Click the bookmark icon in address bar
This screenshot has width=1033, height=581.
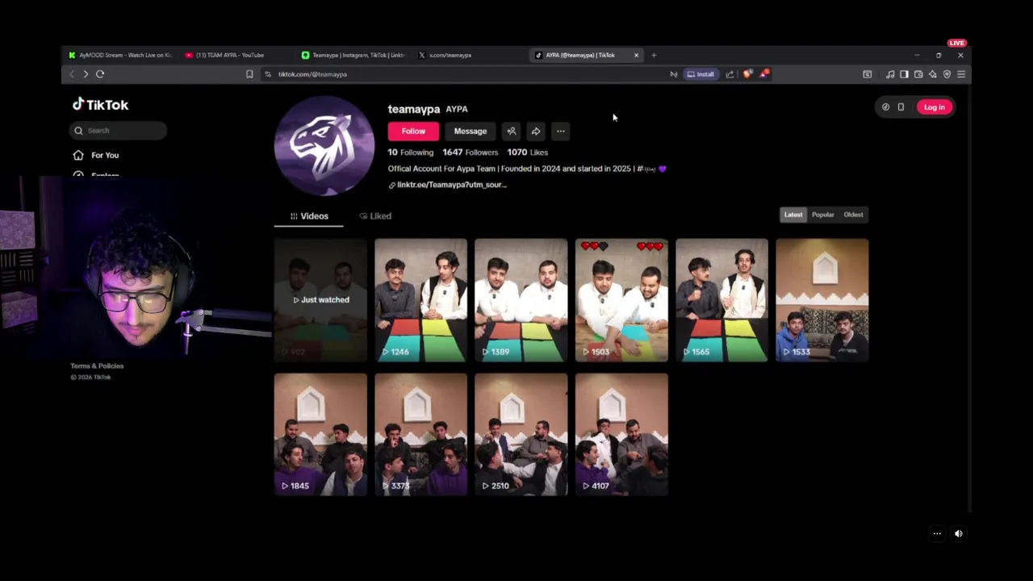(249, 74)
